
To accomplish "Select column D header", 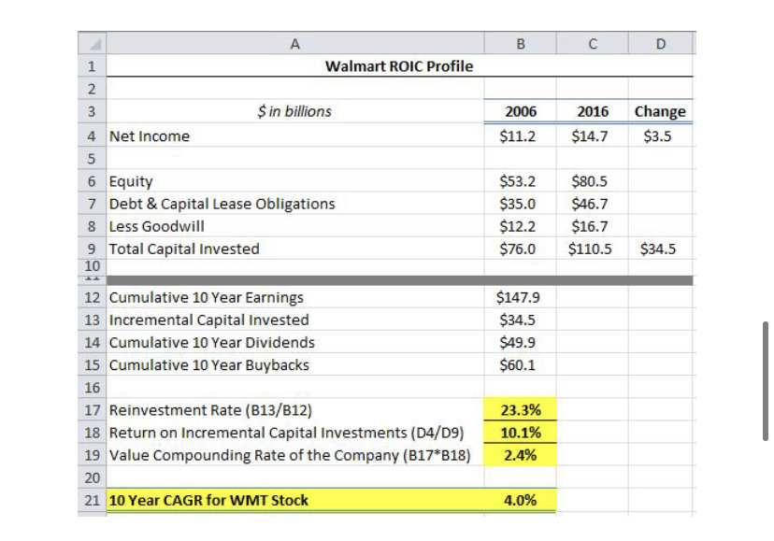I will coord(659,41).
